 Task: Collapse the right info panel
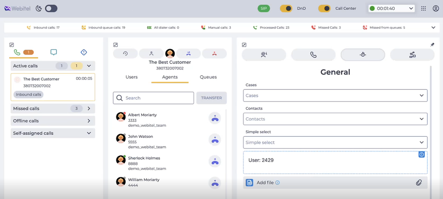coord(245,45)
